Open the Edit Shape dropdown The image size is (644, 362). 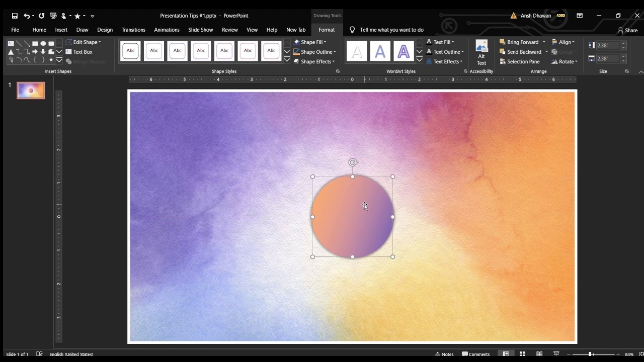[84, 42]
